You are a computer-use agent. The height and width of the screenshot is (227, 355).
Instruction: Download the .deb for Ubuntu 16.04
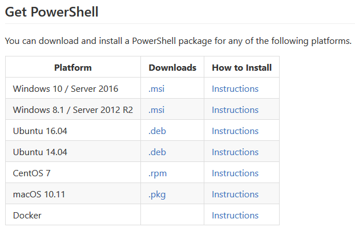(157, 131)
